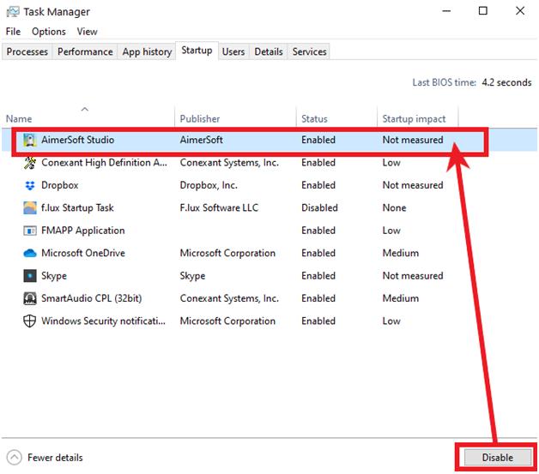Sort by the Startup impact column header
The width and height of the screenshot is (539, 474).
tap(414, 119)
